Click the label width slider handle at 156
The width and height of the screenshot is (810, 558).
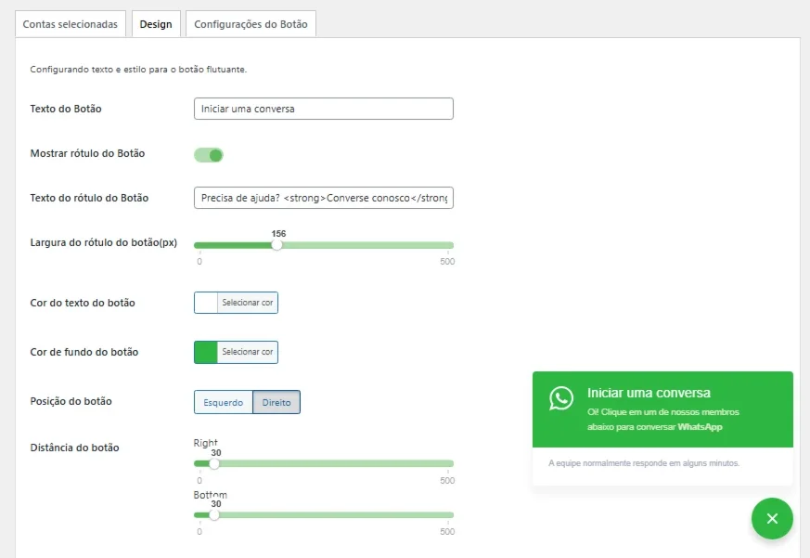pyautogui.click(x=276, y=245)
